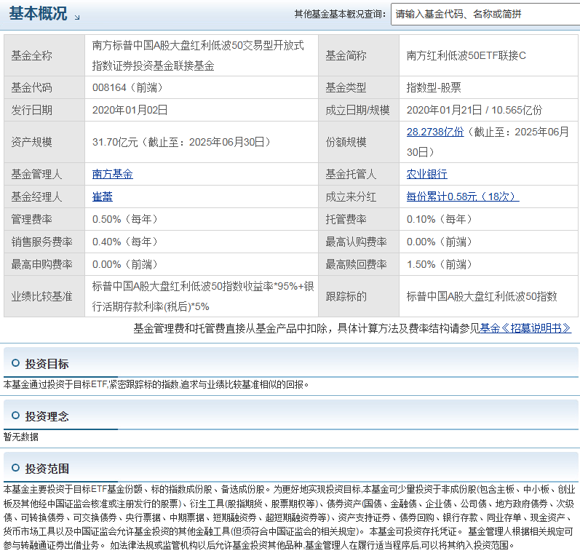Select the 投资理念 section heading text
This screenshot has height=556, width=580.
pos(47,416)
